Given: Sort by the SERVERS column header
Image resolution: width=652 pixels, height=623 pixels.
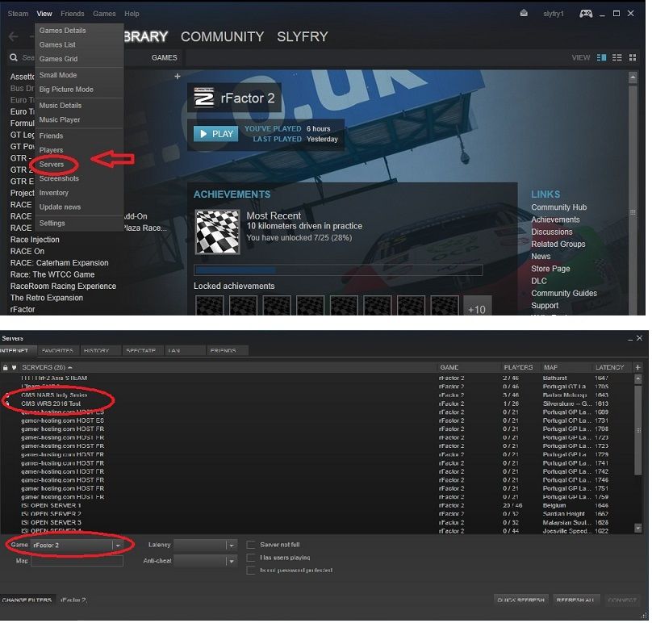Looking at the screenshot, I should 47,368.
